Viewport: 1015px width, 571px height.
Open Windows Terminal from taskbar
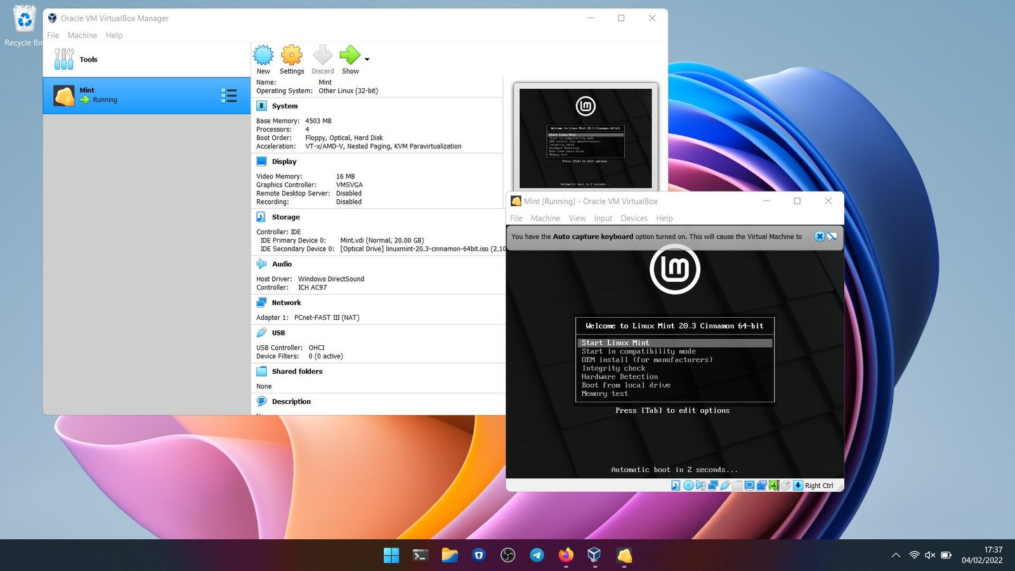click(x=420, y=555)
